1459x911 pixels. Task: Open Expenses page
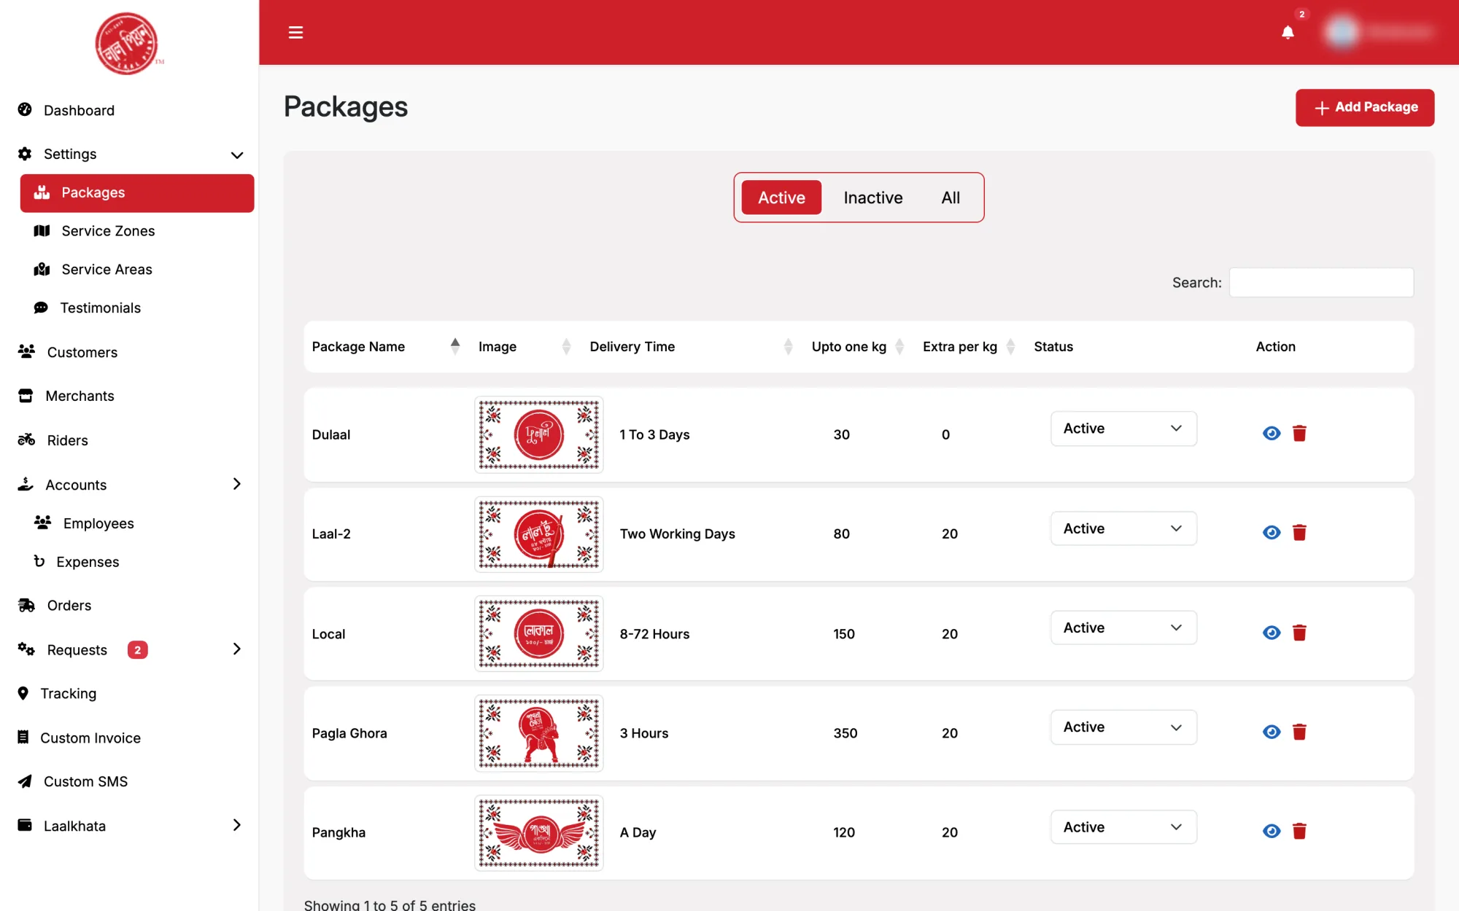[x=88, y=562]
